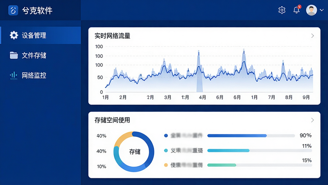Click the green progress bar showing 15%
328x185 pixels.
[259, 165]
